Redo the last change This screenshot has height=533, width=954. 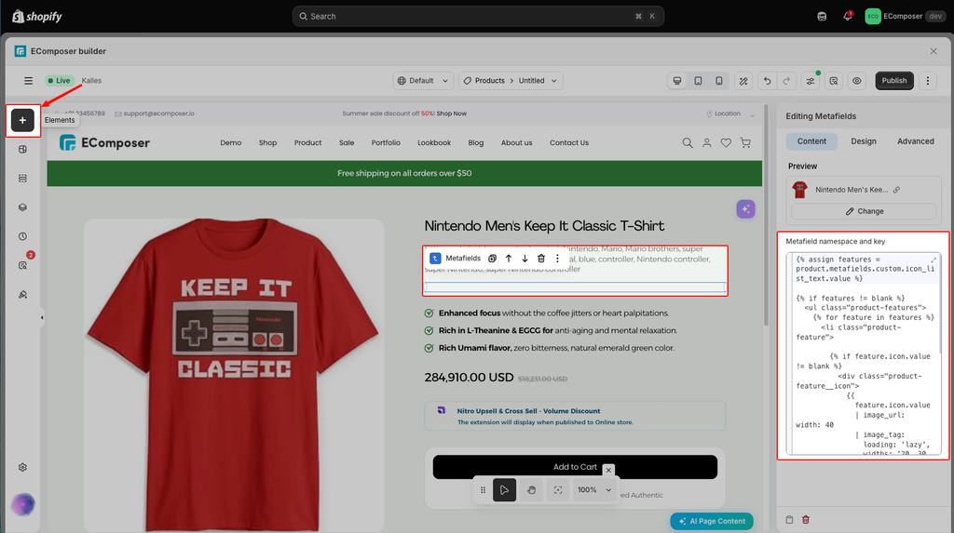click(x=786, y=81)
